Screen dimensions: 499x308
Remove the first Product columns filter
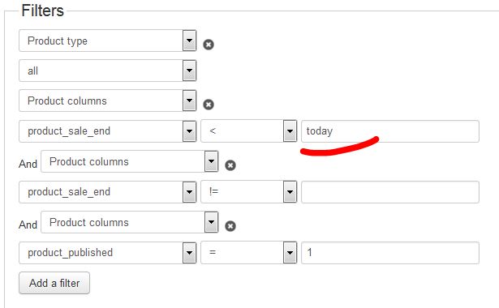(209, 105)
